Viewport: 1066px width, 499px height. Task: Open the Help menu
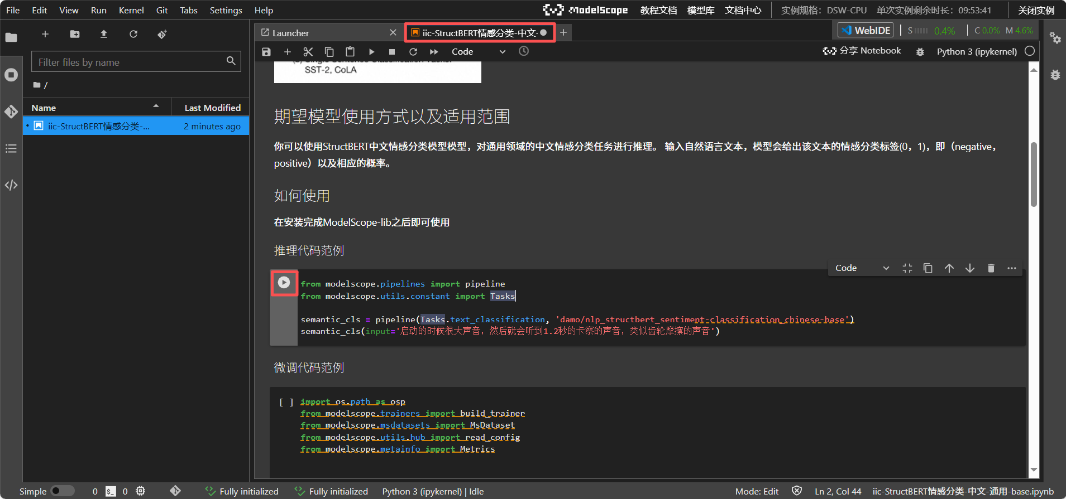pyautogui.click(x=264, y=10)
